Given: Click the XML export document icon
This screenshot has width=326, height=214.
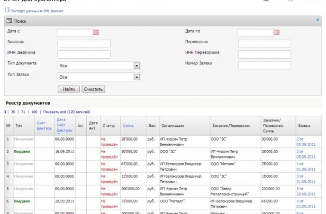Looking at the screenshot, I should [x=7, y=11].
